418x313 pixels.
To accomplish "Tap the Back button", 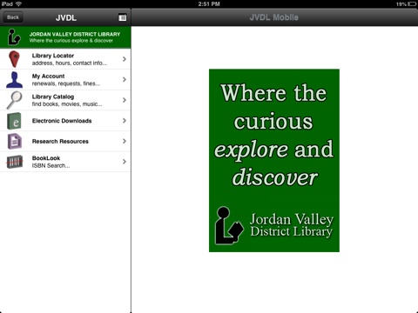I will 13,17.
